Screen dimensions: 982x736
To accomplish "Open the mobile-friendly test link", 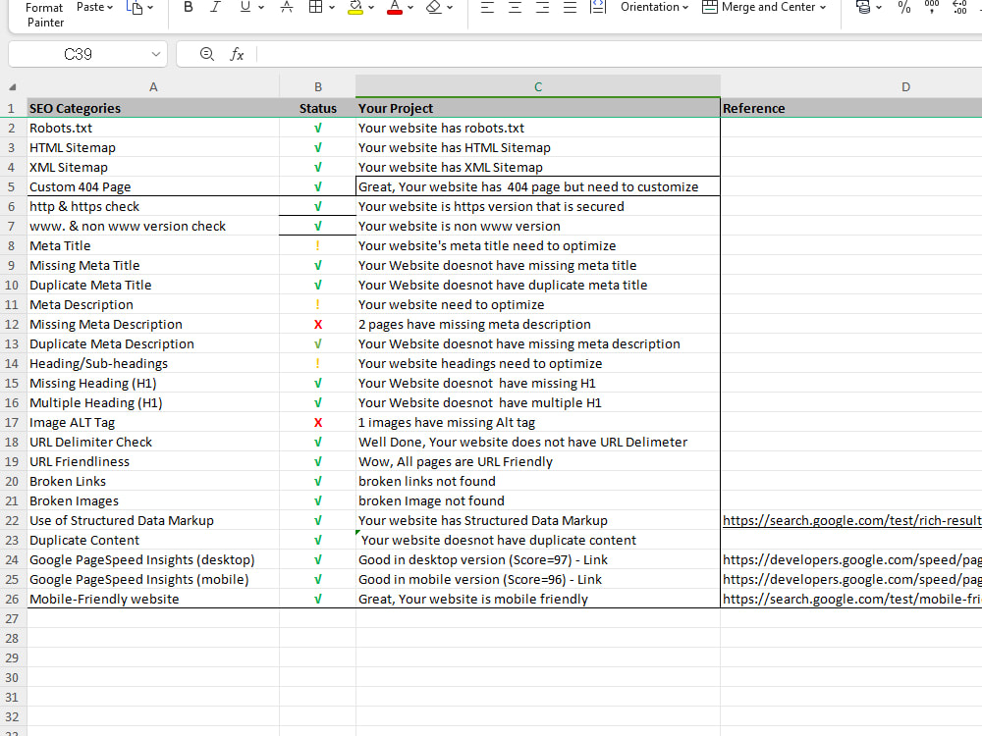I will coord(851,599).
